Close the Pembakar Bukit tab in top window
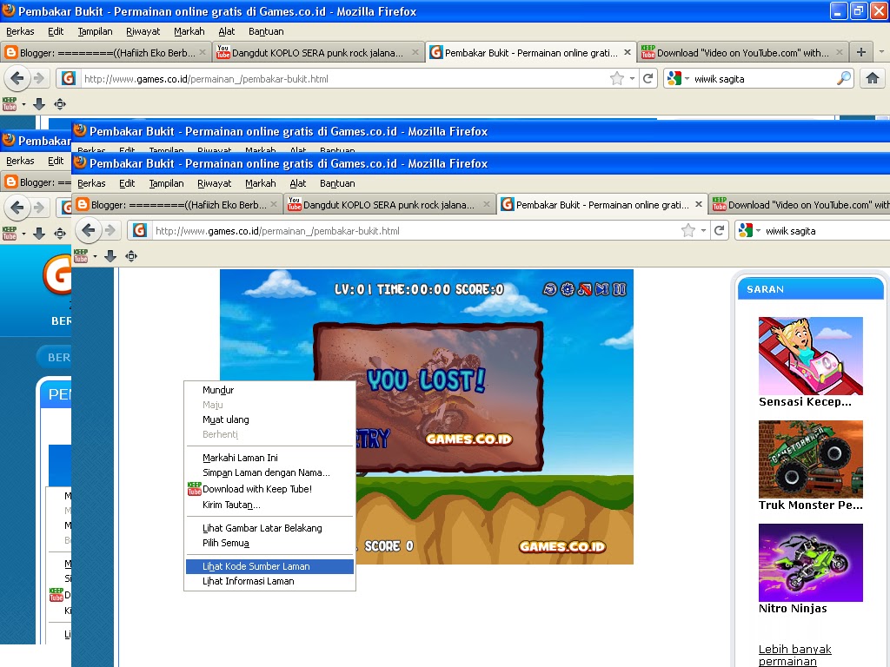This screenshot has width=890, height=667. coord(628,52)
